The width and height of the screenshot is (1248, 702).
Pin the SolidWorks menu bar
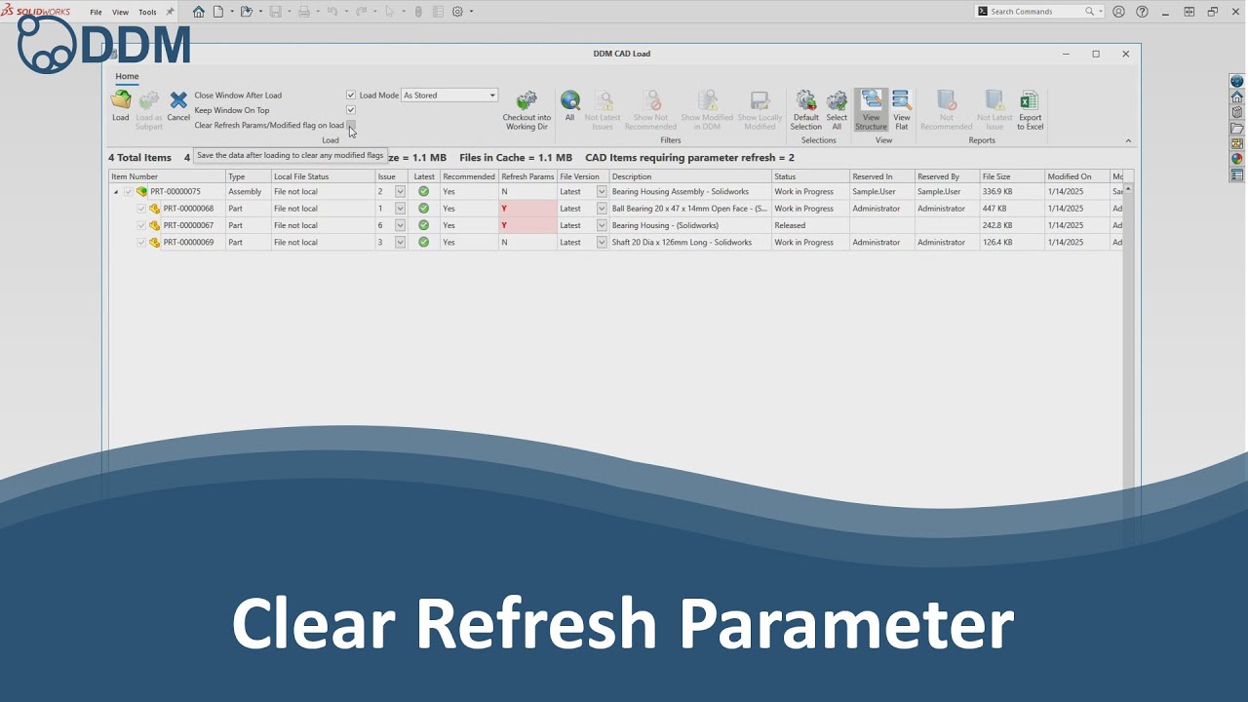pos(170,12)
